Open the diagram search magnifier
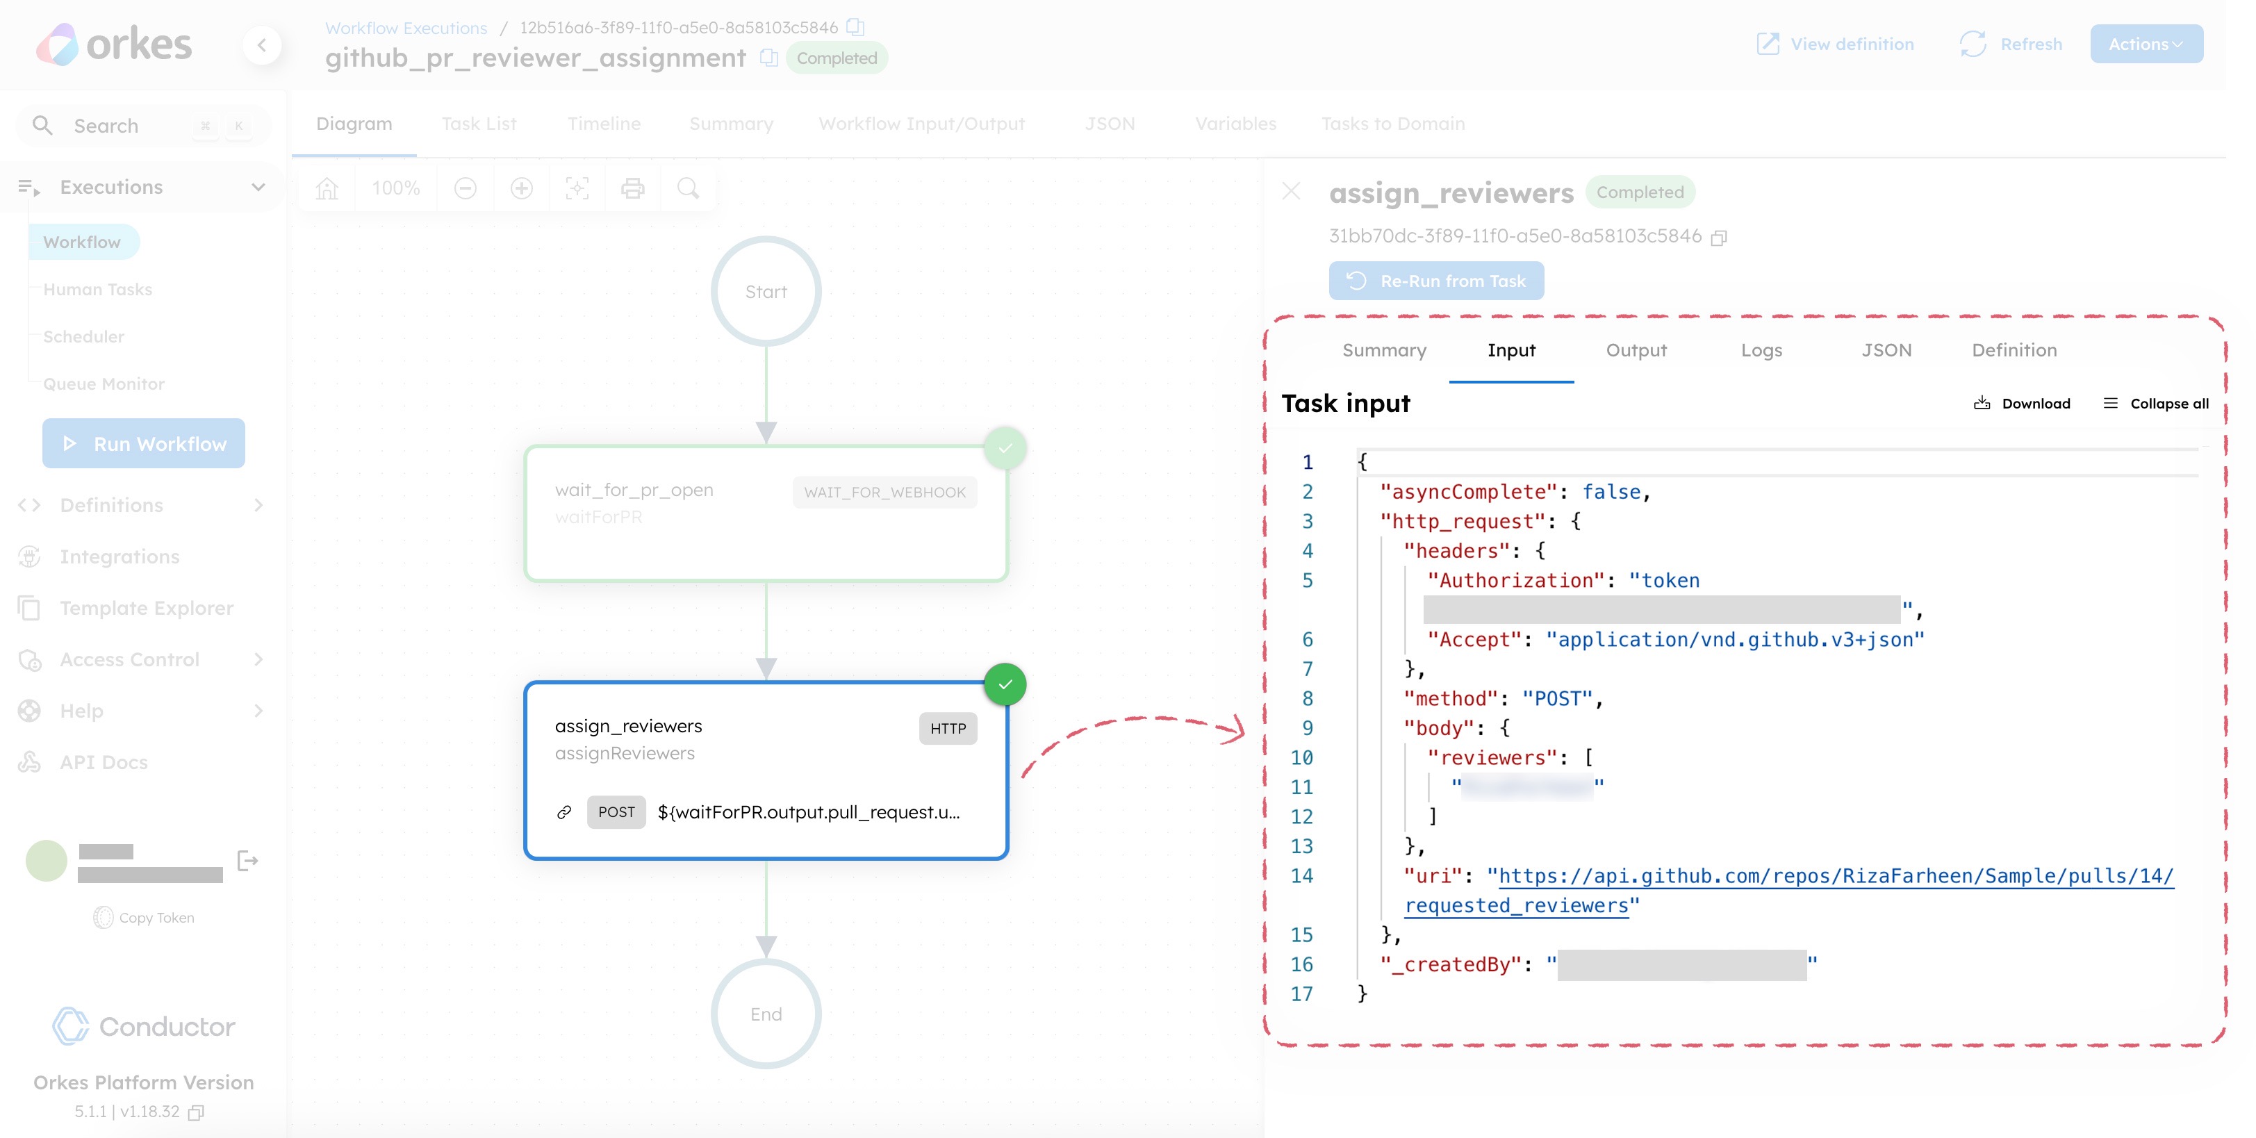Image resolution: width=2256 pixels, height=1138 pixels. tap(689, 188)
